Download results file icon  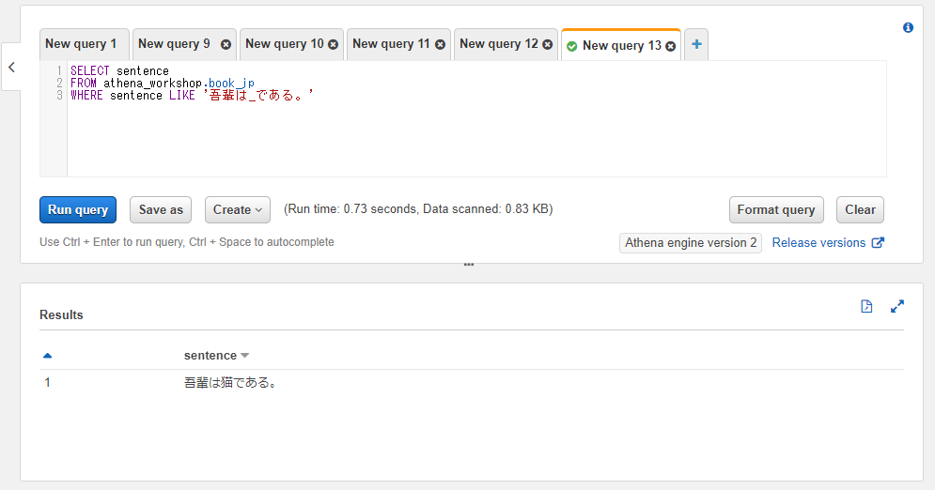[x=866, y=306]
